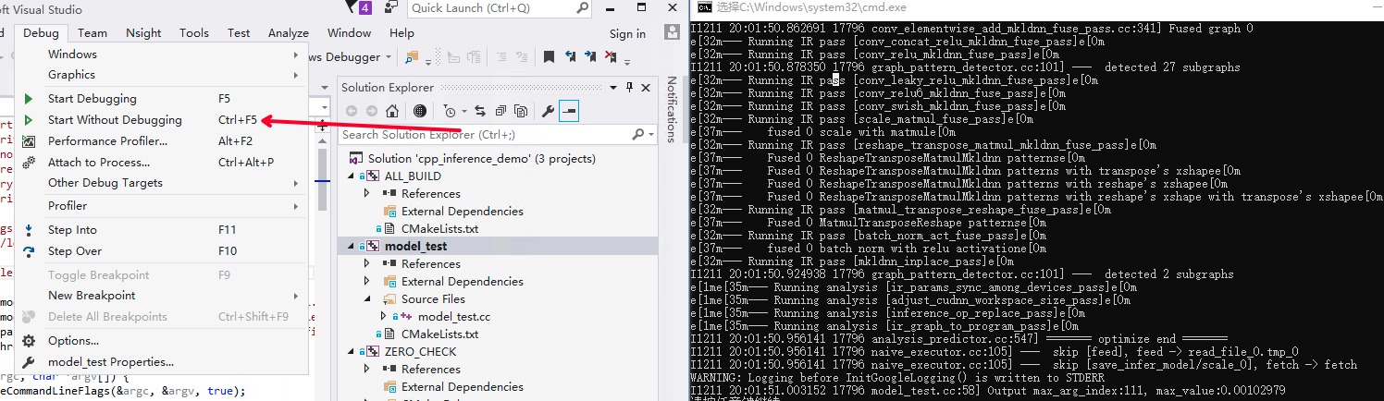The width and height of the screenshot is (1384, 401).
Task: Open Other Debug Targets submenu
Action: point(162,183)
